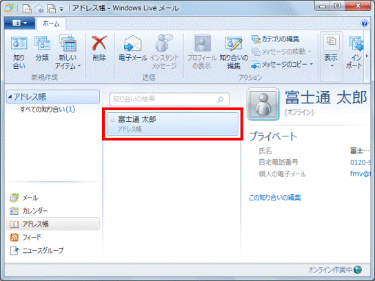The height and width of the screenshot is (281, 375).
Task: Click the (オフライン) status text
Action: coord(299,112)
